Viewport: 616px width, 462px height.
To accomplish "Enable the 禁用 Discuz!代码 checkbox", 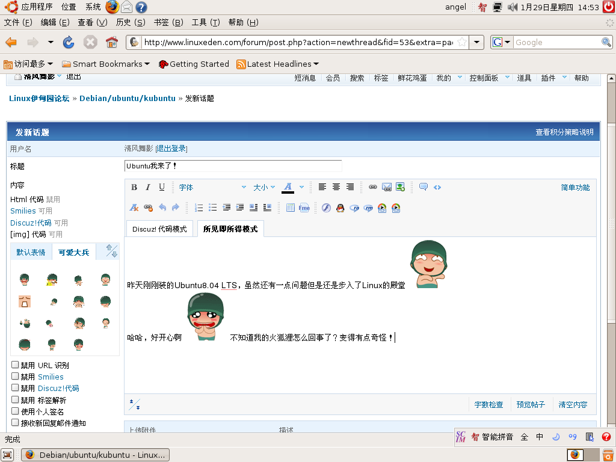I will point(15,387).
